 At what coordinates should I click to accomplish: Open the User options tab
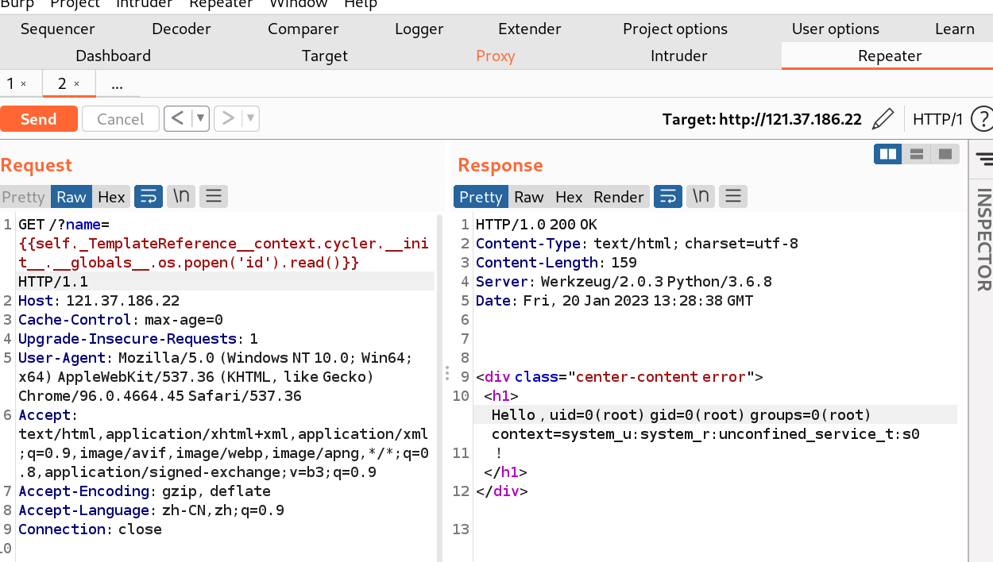pyautogui.click(x=836, y=29)
